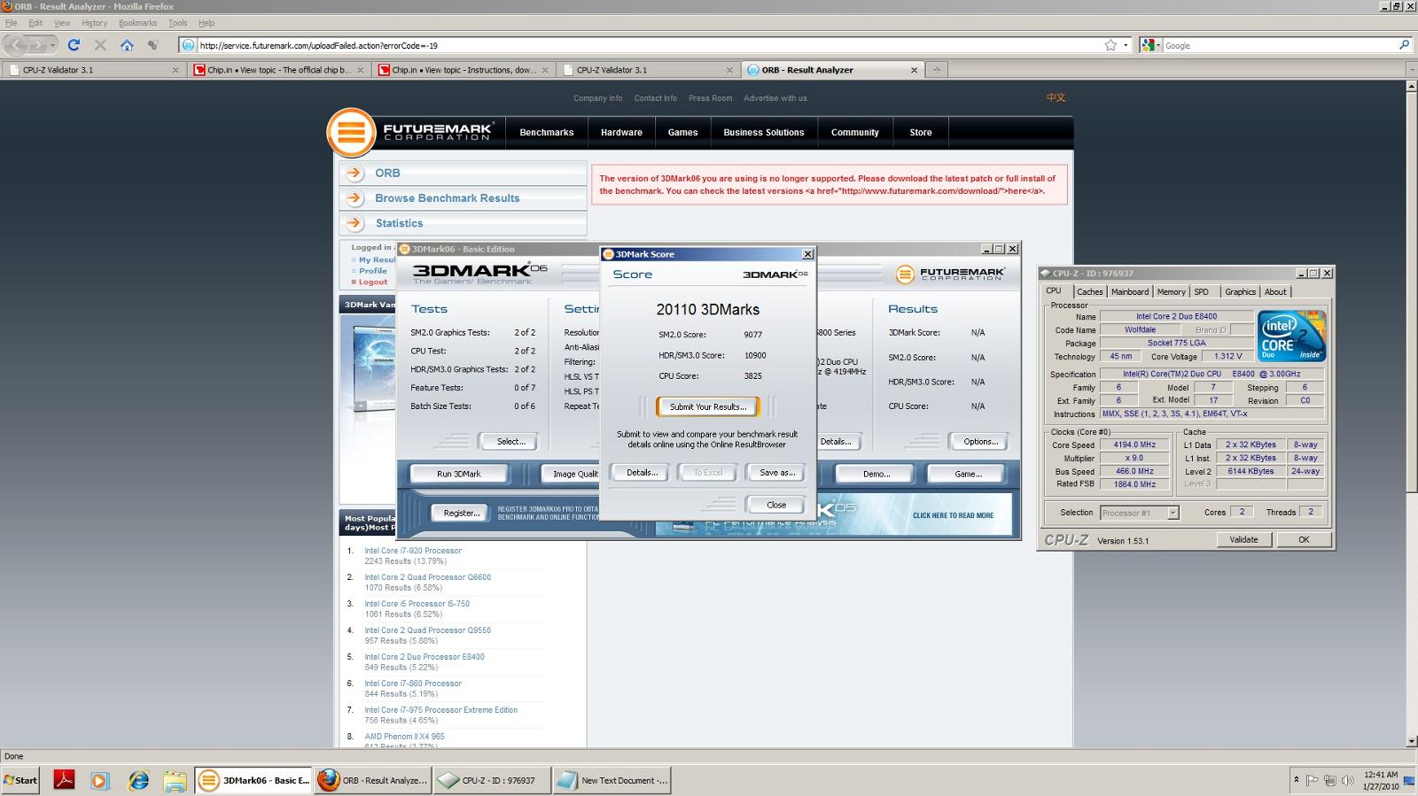Image resolution: width=1418 pixels, height=796 pixels.
Task: Click Run 3DMark button
Action: (x=458, y=474)
